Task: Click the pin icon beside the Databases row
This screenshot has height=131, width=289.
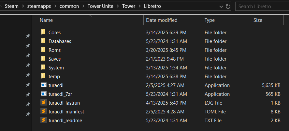Action: pos(28,46)
